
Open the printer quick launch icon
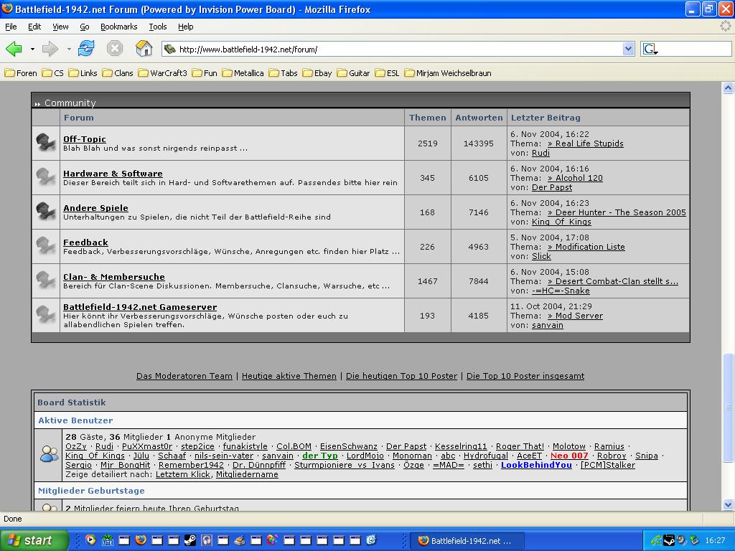pos(240,540)
